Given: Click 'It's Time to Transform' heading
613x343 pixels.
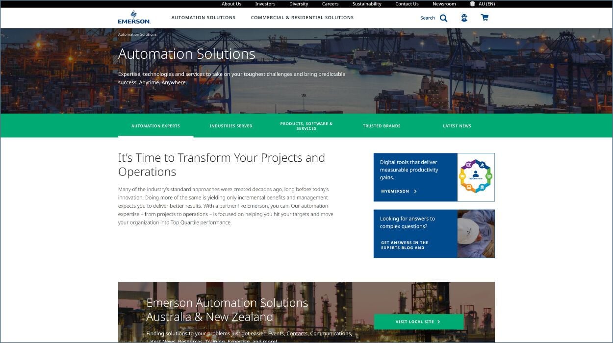Looking at the screenshot, I should click(222, 165).
